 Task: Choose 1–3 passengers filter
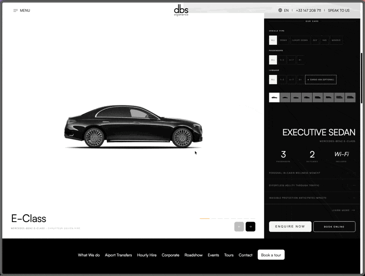(282, 60)
